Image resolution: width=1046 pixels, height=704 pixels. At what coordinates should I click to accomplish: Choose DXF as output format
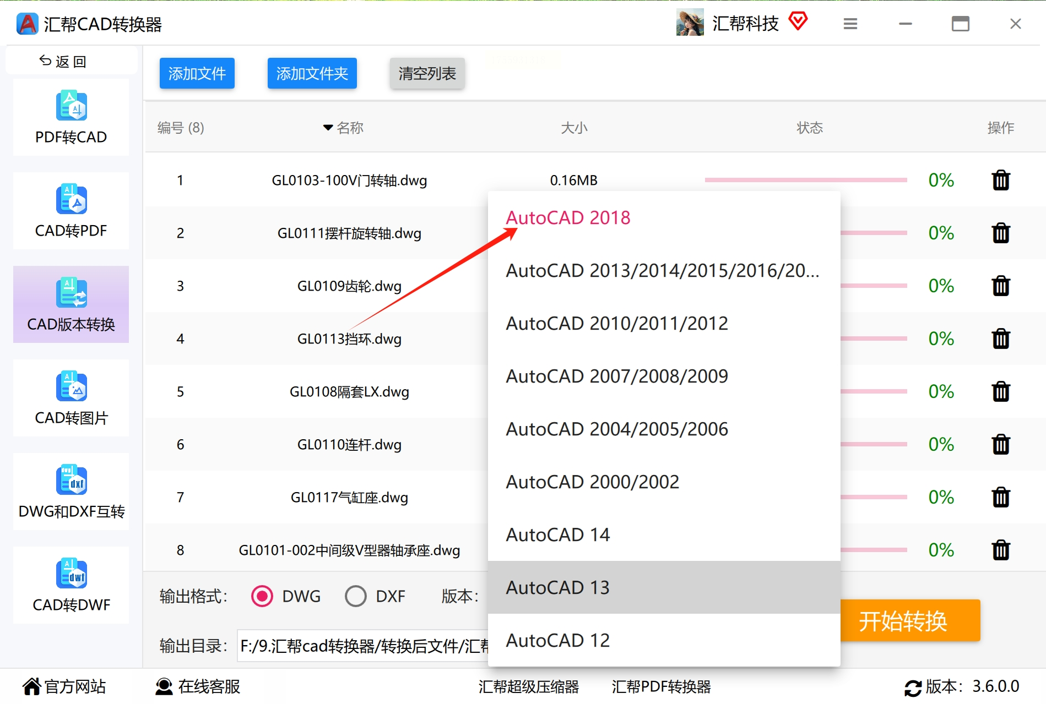coord(356,596)
